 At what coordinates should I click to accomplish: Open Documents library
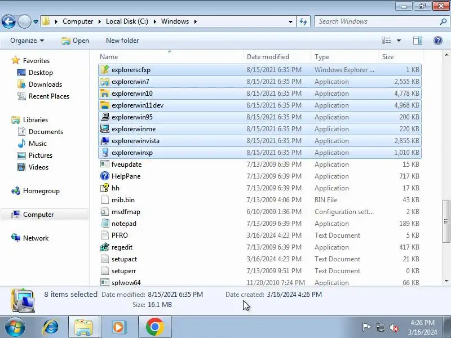[46, 132]
